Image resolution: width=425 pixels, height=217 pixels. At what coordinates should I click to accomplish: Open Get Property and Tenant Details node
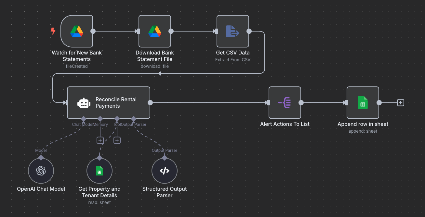coord(100,171)
